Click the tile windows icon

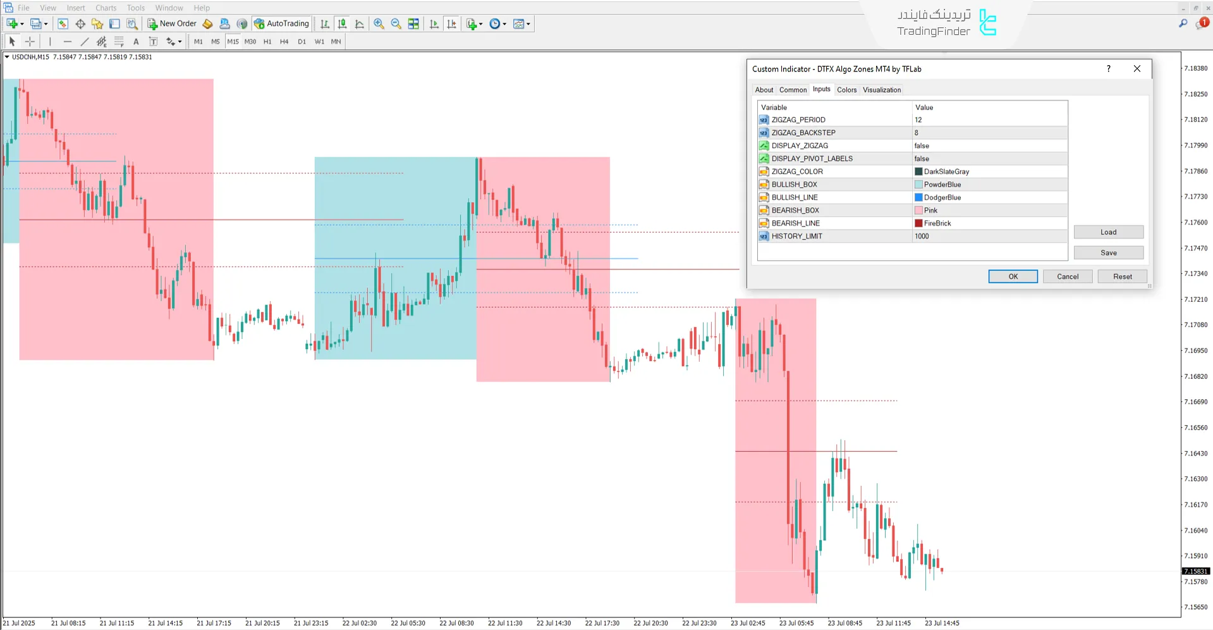point(413,23)
